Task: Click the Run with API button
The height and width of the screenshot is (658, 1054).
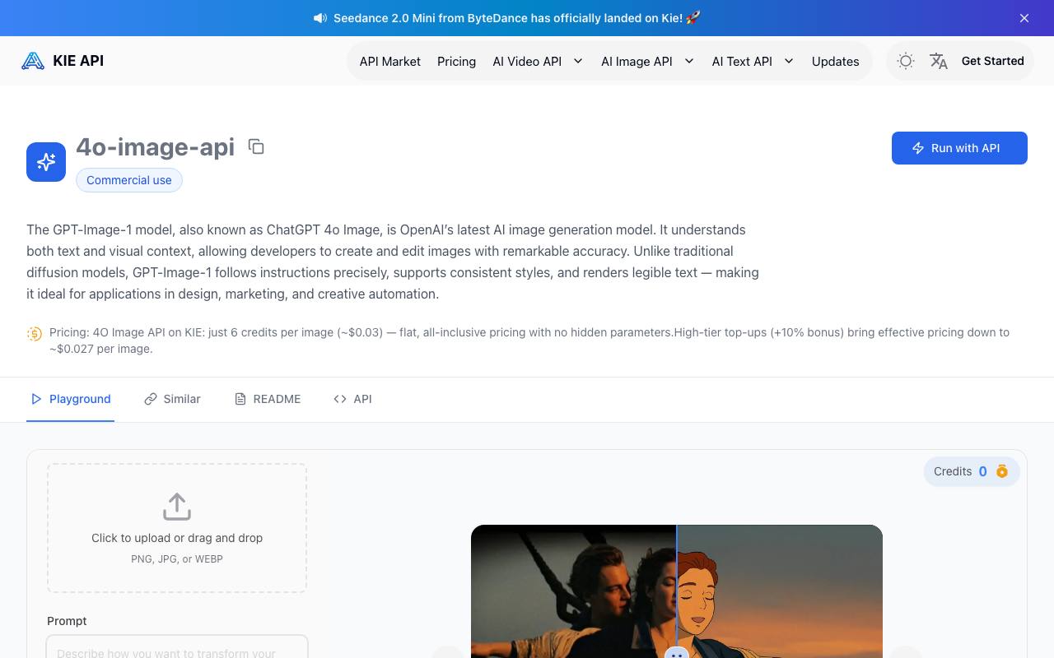Action: (959, 148)
